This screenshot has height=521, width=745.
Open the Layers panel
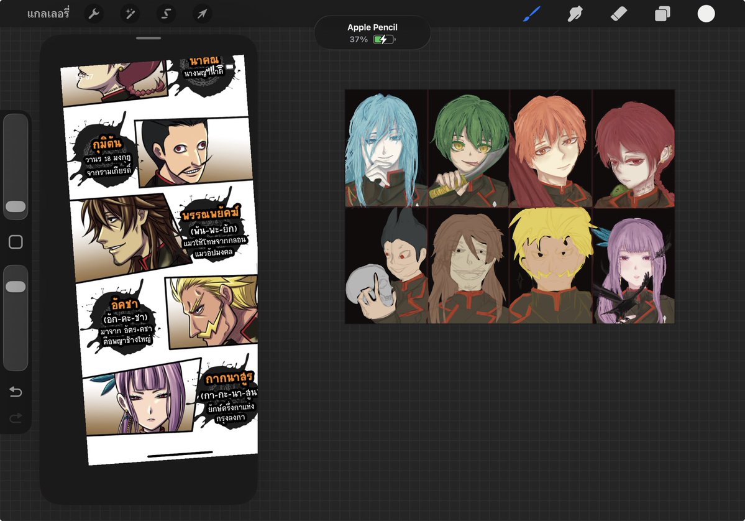point(662,14)
